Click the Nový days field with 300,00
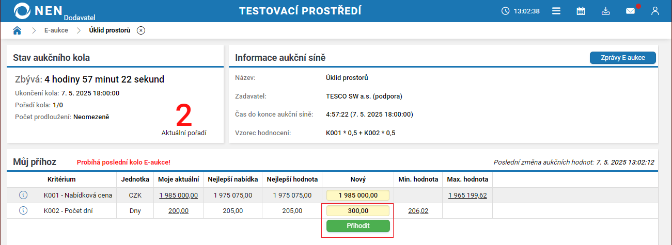Screen dimensions: 672x245 357,210
